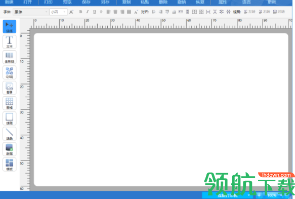
Task: Toggle italic I formatting
Action: (88, 12)
